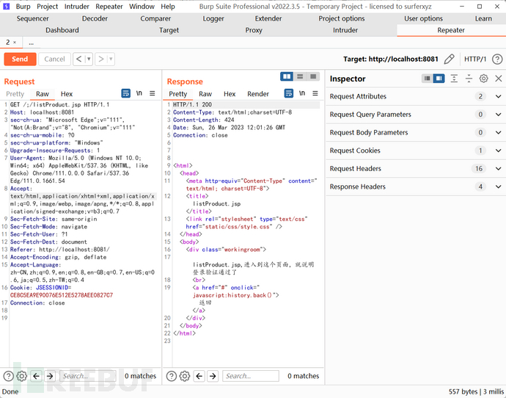506x398 pixels.
Task: Select the Response Hex tab
Action: 230,94
